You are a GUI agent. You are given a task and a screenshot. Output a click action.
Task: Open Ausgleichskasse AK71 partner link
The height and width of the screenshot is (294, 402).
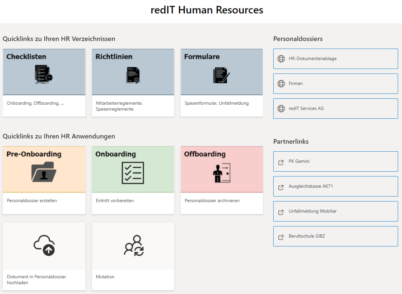coord(311,186)
